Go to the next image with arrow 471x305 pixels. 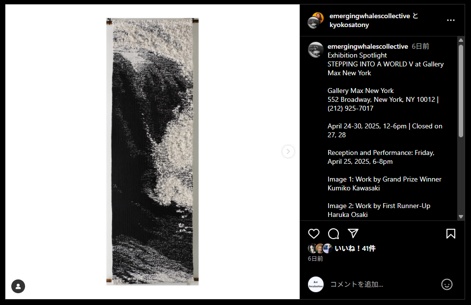pyautogui.click(x=288, y=152)
